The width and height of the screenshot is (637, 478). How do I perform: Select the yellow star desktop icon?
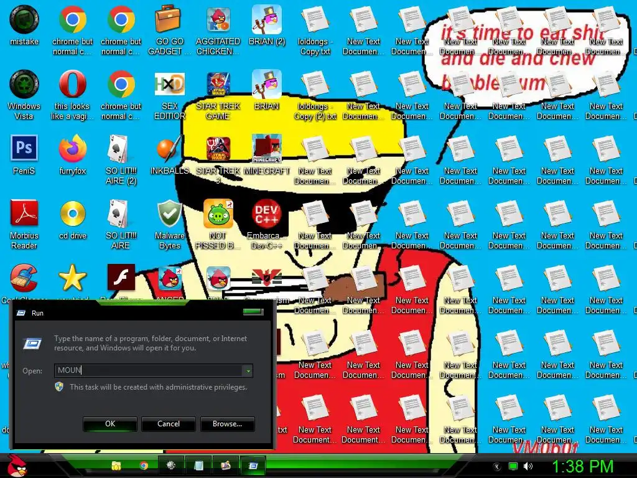[73, 278]
